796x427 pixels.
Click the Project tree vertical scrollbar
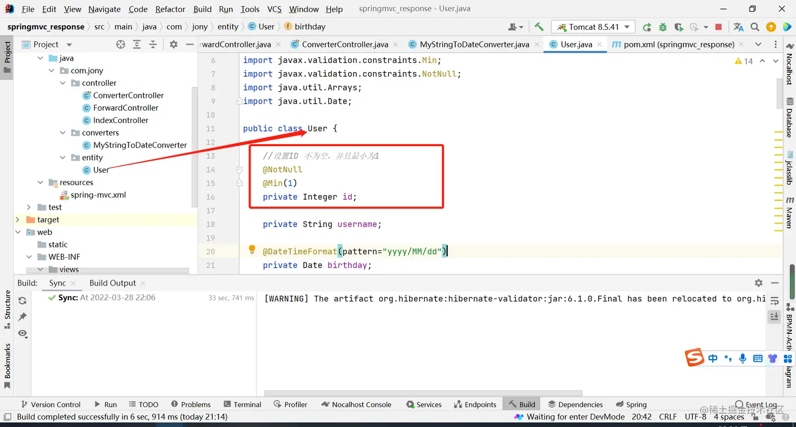point(194,147)
